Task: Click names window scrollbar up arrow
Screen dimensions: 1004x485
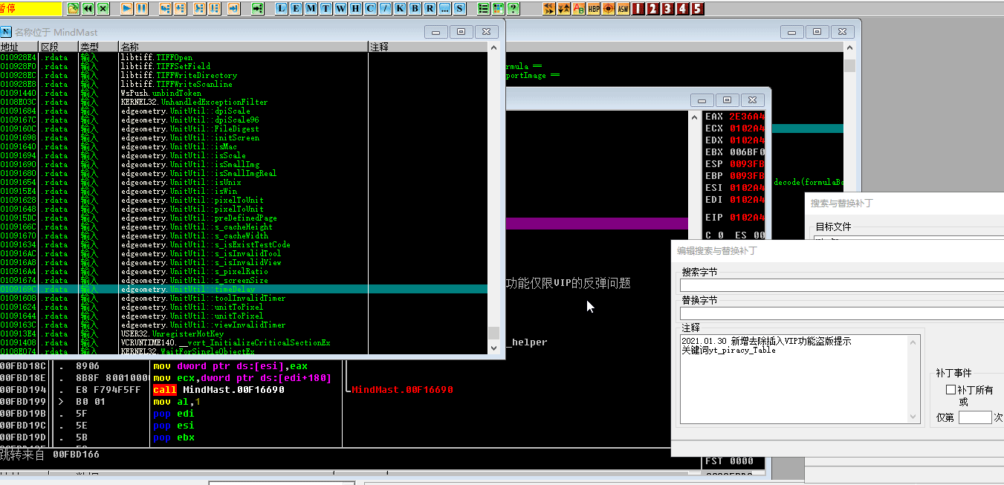Action: 493,47
